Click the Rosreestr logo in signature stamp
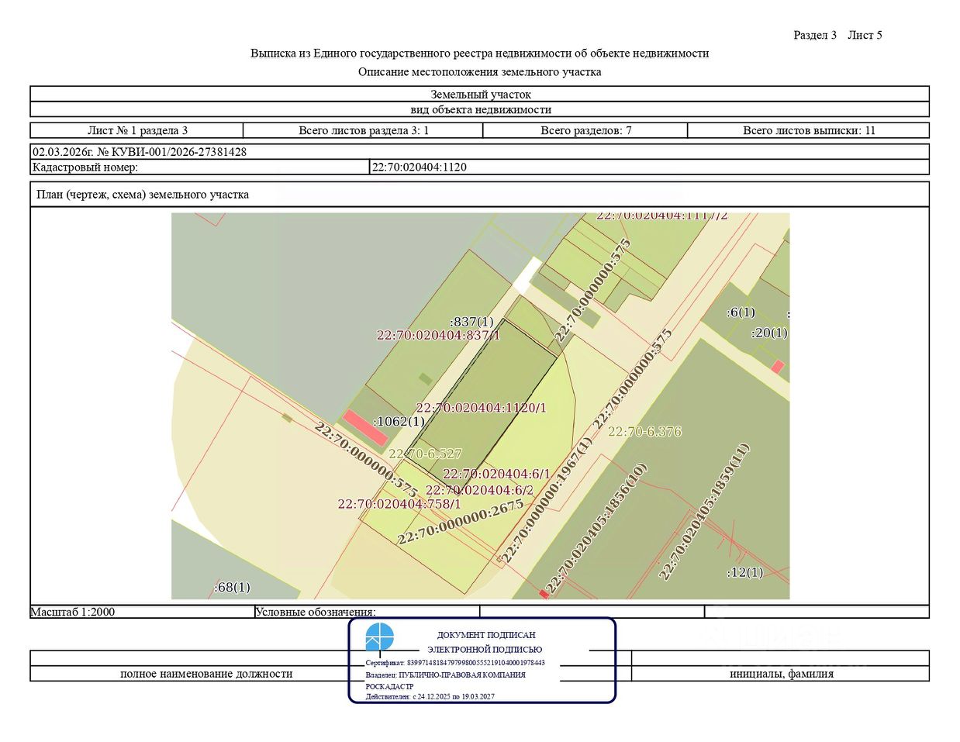This screenshot has width=960, height=742. [x=379, y=637]
